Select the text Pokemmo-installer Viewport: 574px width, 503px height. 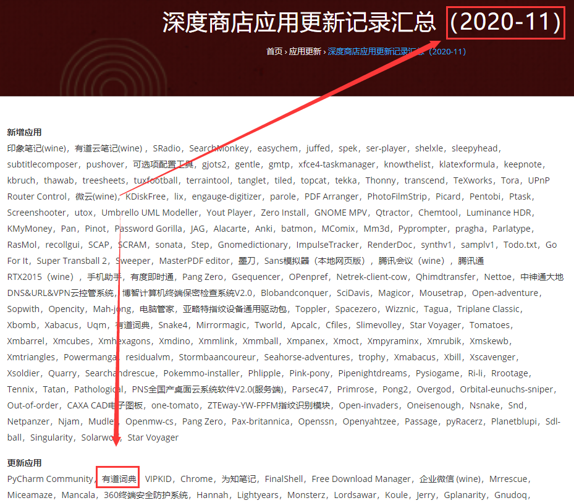[x=201, y=374]
